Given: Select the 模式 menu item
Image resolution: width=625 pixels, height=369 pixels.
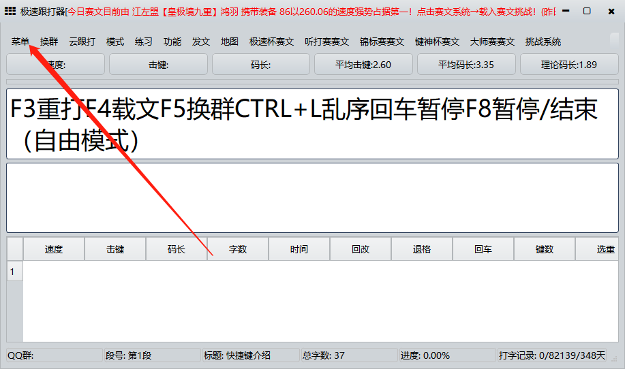Looking at the screenshot, I should click(115, 42).
